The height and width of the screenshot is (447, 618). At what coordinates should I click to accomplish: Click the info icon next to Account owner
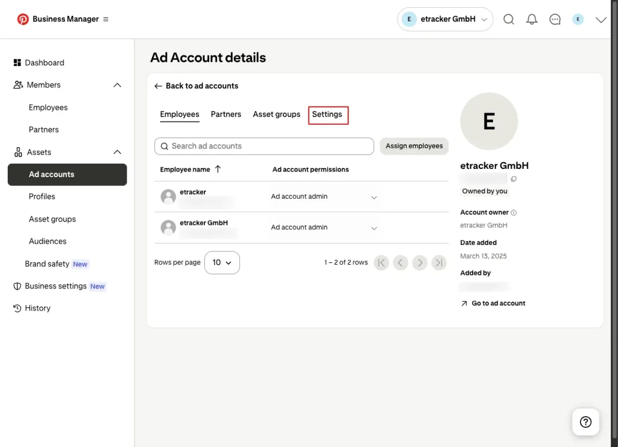click(513, 213)
